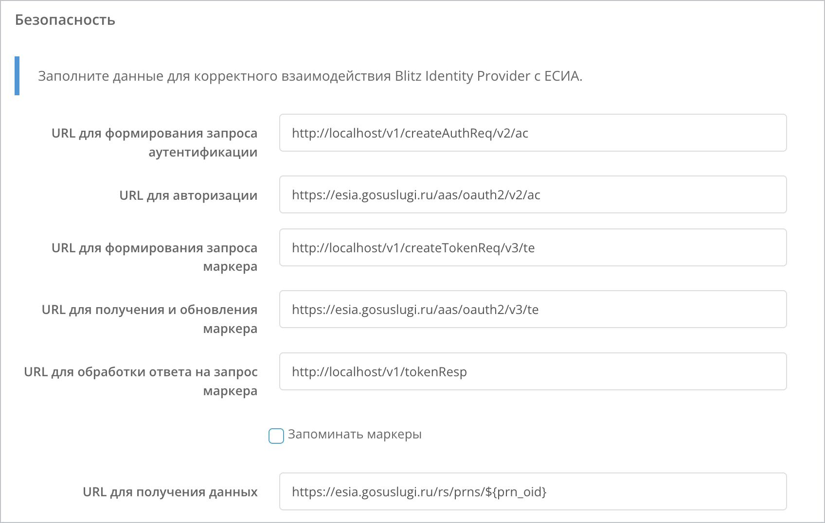The height and width of the screenshot is (523, 825).
Task: Click the authentication request URL input field
Action: click(x=533, y=133)
